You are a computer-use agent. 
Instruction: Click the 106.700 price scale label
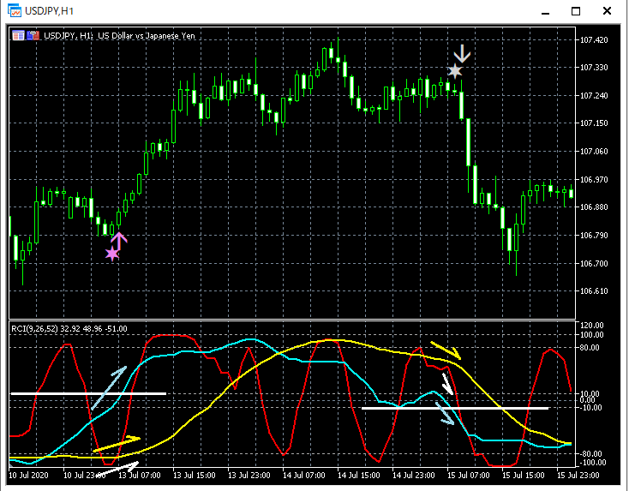[x=594, y=263]
